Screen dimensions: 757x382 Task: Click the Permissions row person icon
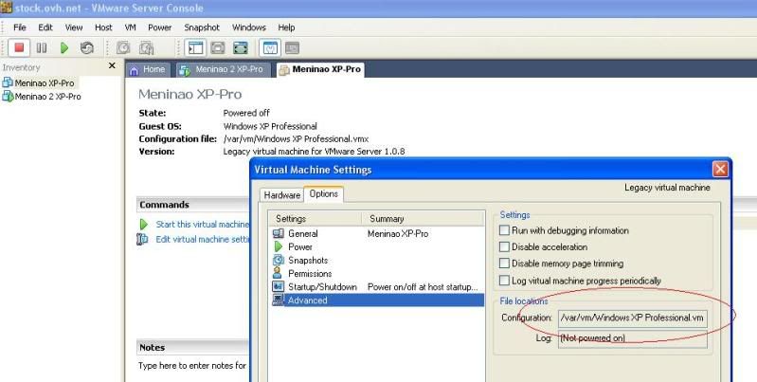(278, 273)
